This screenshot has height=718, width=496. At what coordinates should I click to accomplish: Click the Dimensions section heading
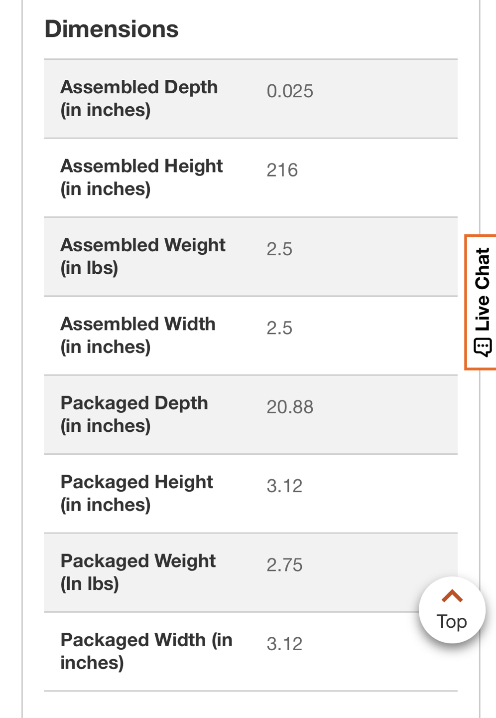point(112,29)
